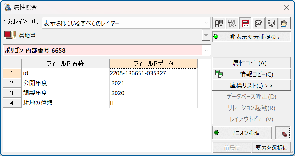The width and height of the screenshot is (295, 156).
Task: Select the hand pan icon
Action: point(284,23)
